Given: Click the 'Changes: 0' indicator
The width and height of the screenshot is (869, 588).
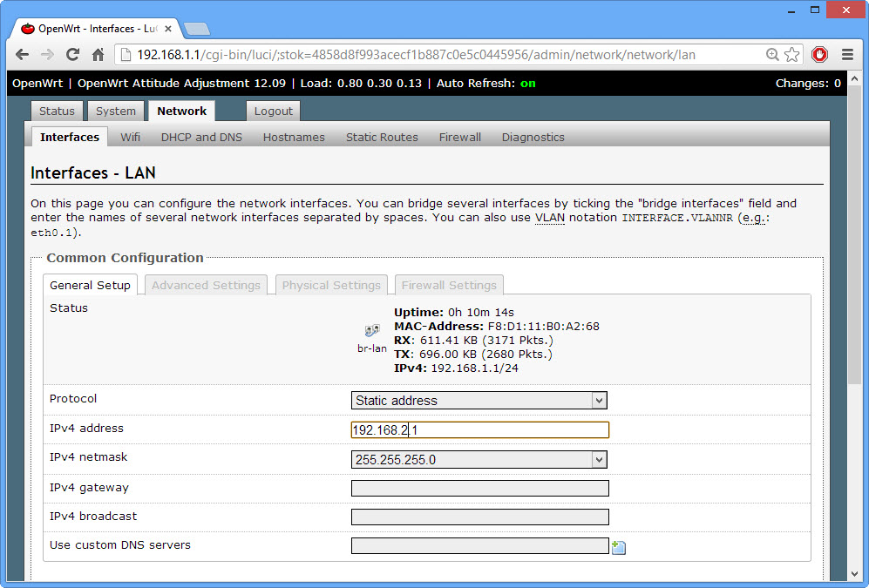Looking at the screenshot, I should coord(808,84).
